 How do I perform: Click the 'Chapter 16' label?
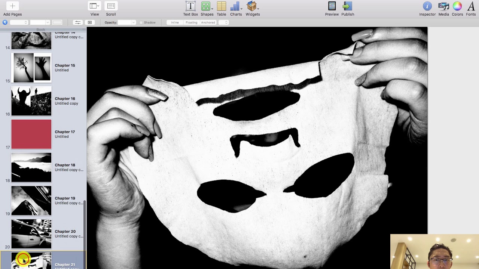[x=65, y=99]
